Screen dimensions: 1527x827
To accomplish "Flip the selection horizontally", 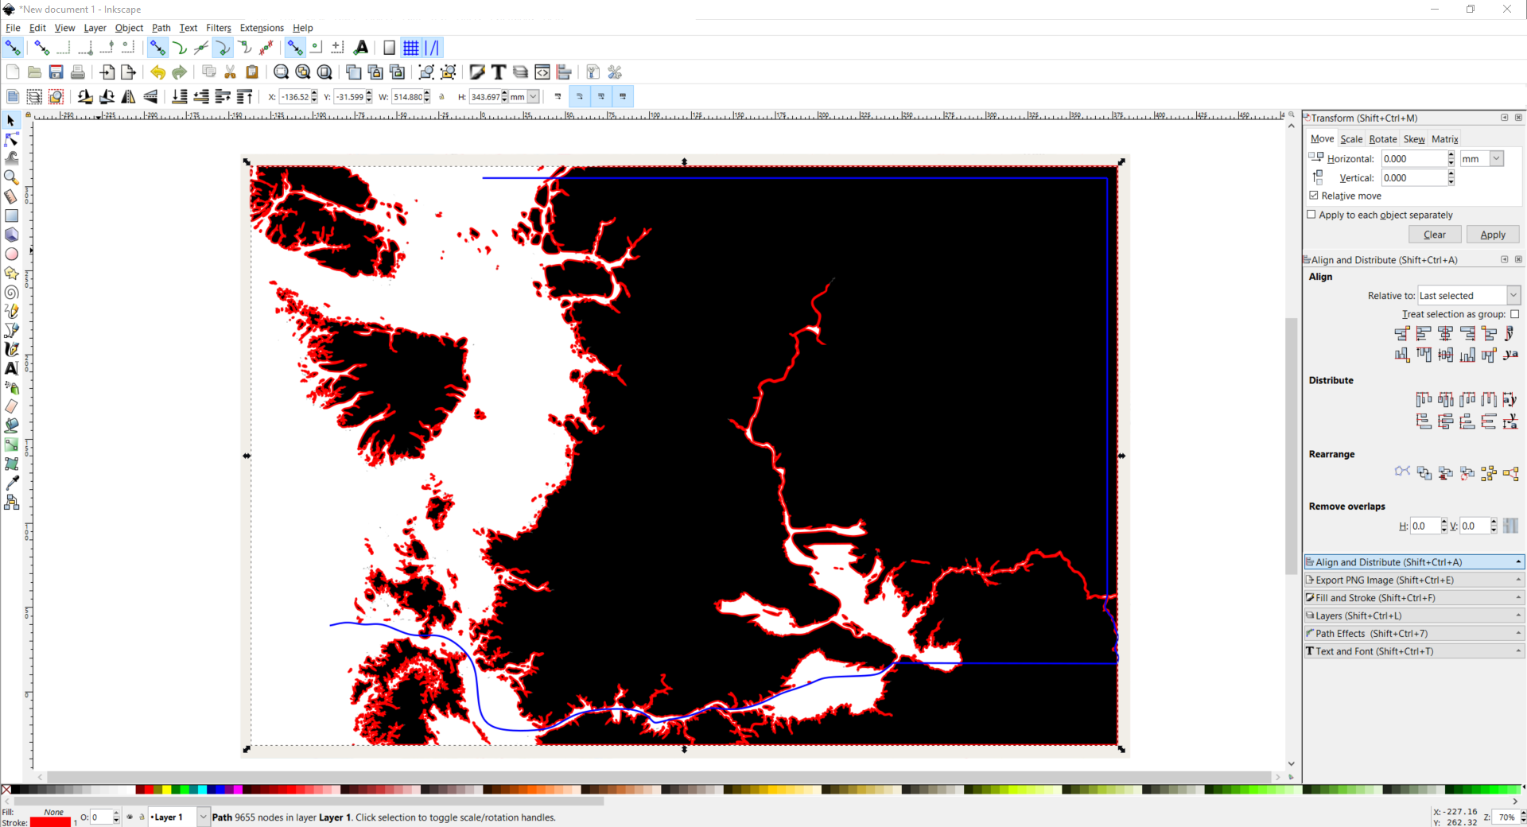I will tap(128, 97).
